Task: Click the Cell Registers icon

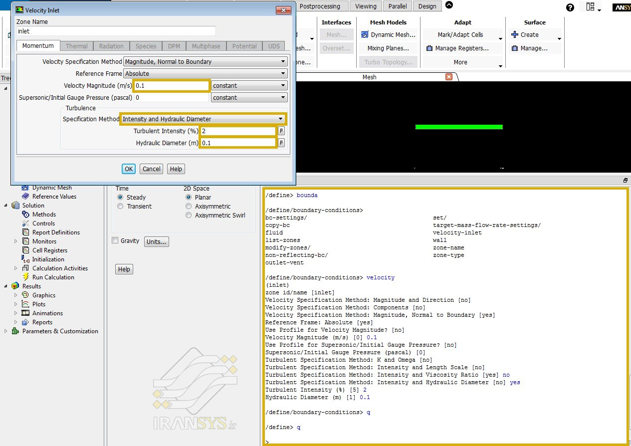Action: [x=25, y=250]
